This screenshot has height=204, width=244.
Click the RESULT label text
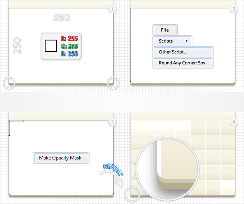pyautogui.click(x=113, y=169)
